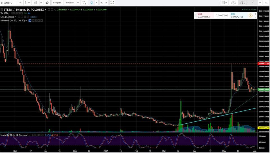Click the order quantity field 0.00000000
The width and height of the screenshot is (270, 153).
coord(222,15)
